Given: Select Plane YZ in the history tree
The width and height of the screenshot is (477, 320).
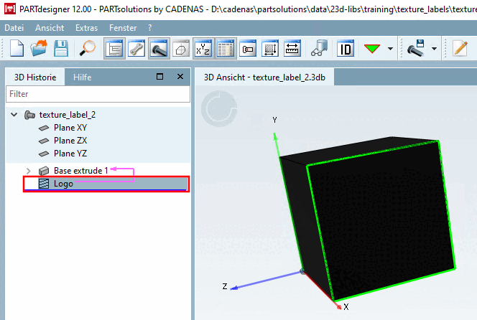Looking at the screenshot, I should click(70, 154).
